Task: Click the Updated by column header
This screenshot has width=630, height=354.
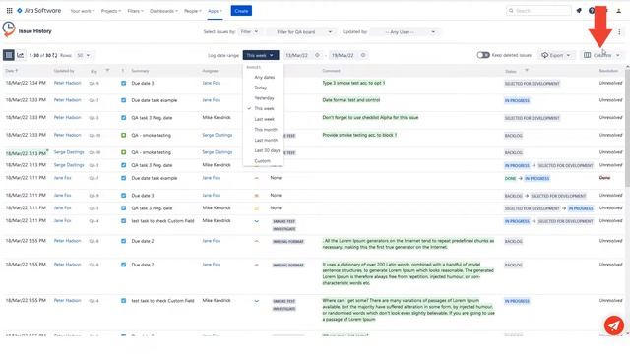Action: tap(64, 71)
